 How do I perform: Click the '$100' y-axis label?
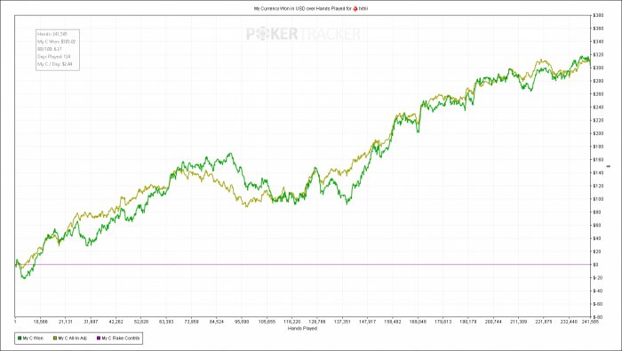[x=598, y=199]
